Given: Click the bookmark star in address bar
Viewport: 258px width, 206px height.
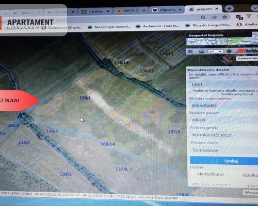Looking at the screenshot, I should click(224, 17).
